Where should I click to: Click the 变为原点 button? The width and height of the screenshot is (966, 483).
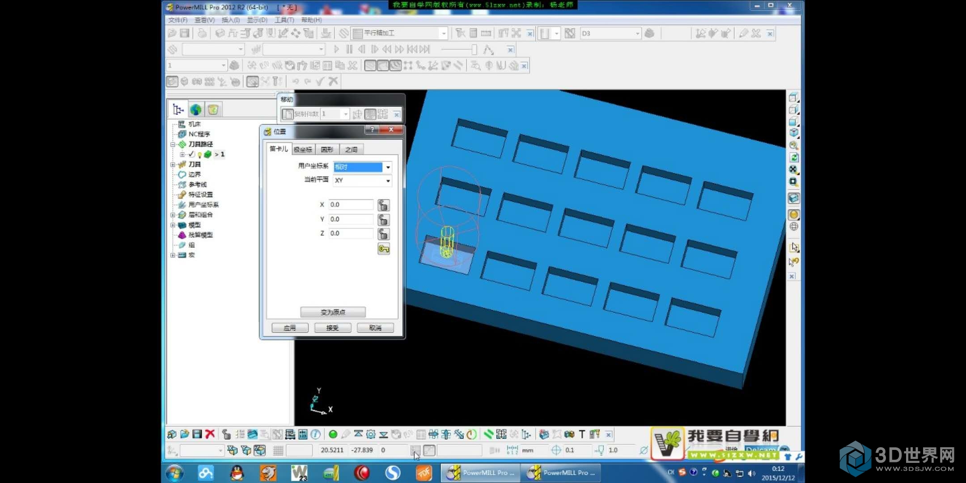(x=333, y=312)
